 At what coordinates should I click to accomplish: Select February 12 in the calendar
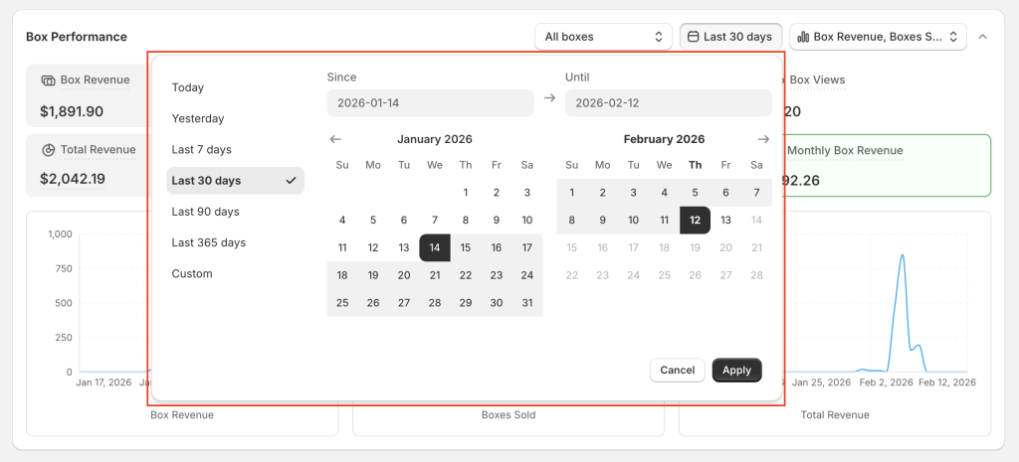[695, 221]
